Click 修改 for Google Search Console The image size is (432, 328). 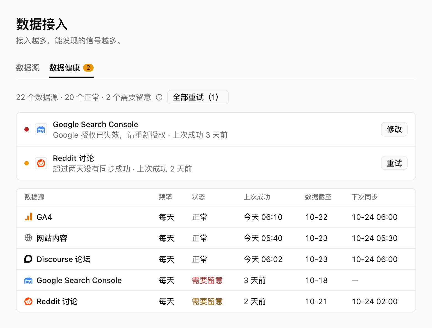[394, 129]
